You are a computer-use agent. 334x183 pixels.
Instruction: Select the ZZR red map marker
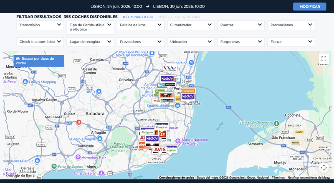pyautogui.click(x=162, y=135)
